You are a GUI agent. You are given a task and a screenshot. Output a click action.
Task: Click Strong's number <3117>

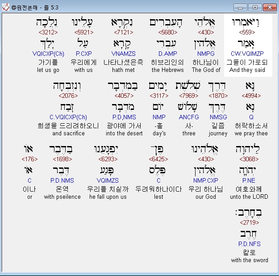click(x=159, y=96)
